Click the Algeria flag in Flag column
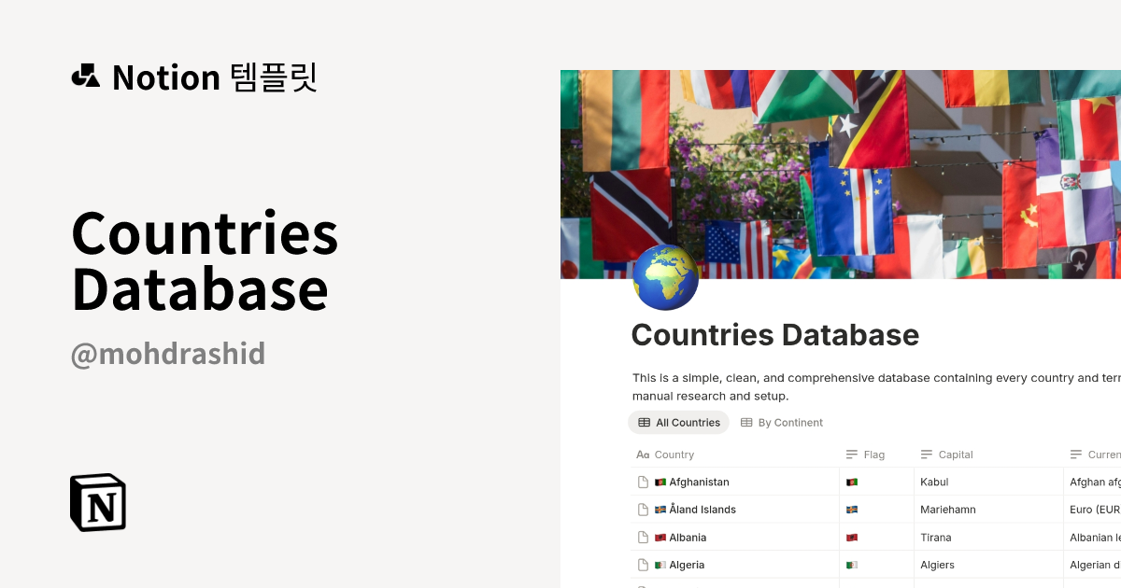This screenshot has height=588, width=1121. coord(851,565)
